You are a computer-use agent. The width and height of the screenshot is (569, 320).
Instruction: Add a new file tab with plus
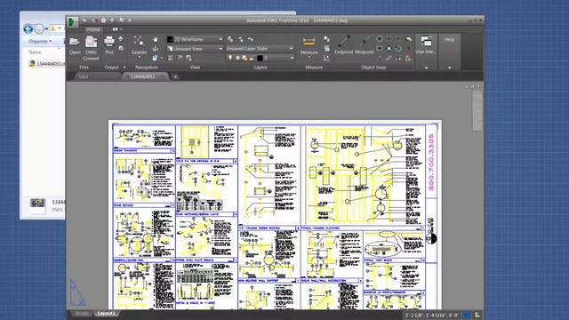tap(175, 76)
